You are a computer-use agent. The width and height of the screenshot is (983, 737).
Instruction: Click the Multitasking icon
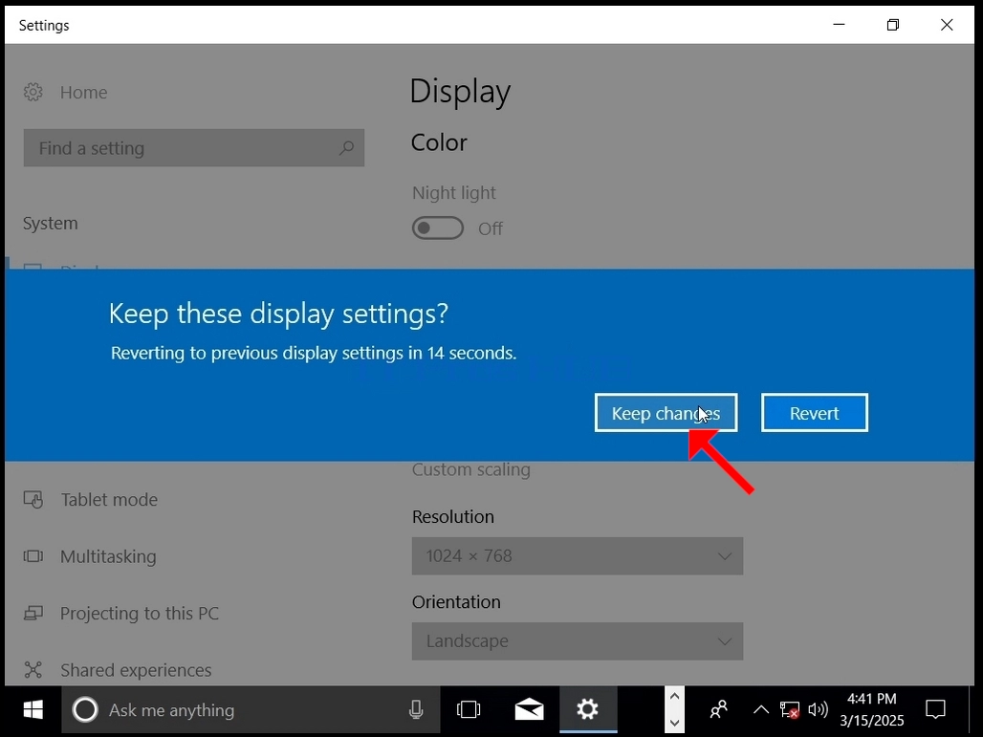pyautogui.click(x=33, y=556)
